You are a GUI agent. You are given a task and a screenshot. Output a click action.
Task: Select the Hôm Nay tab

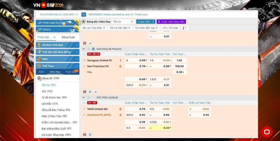(55, 72)
